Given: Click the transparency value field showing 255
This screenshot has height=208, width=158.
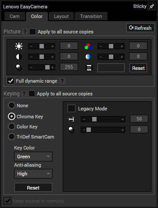Looking at the screenshot, I should click(x=69, y=67).
